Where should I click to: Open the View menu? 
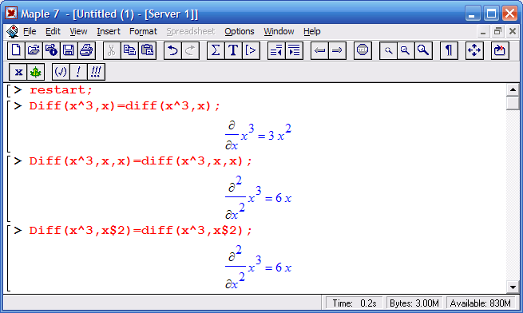78,31
